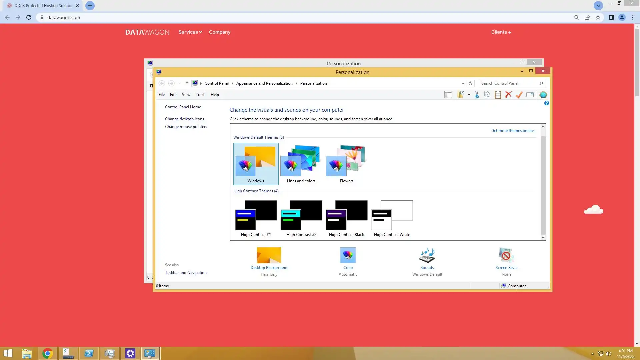Click the Paste clipboard toolbar icon
The image size is (640, 360).
tap(498, 95)
